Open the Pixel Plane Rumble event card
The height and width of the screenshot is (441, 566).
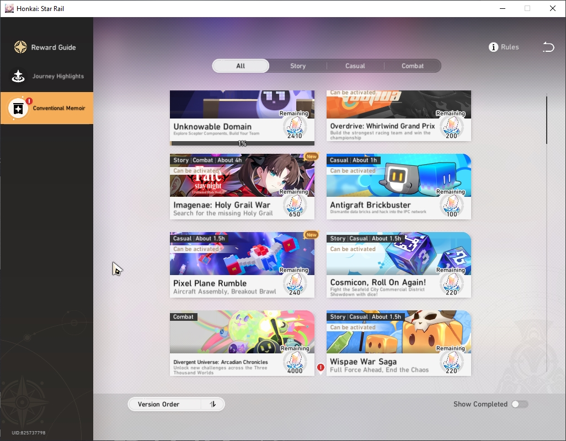click(x=242, y=265)
